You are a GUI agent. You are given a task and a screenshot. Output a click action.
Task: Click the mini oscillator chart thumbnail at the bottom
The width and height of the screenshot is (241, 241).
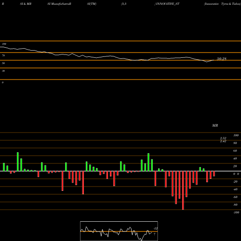tap(119, 231)
